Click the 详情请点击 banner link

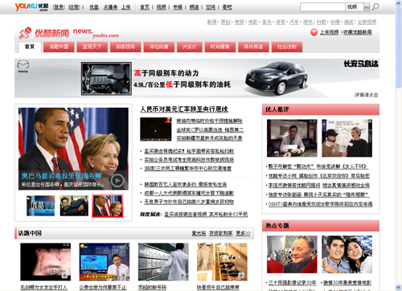(367, 95)
